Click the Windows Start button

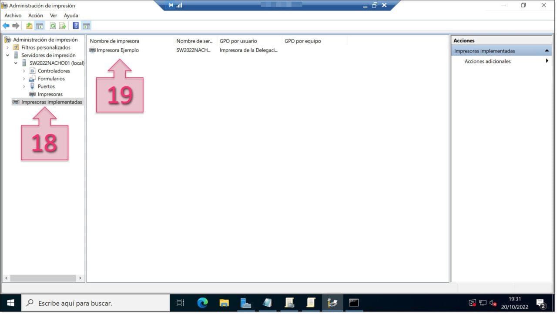point(10,303)
